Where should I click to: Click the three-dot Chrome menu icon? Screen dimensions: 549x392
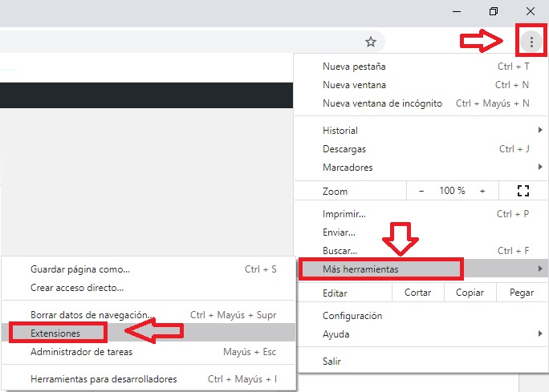pos(531,42)
